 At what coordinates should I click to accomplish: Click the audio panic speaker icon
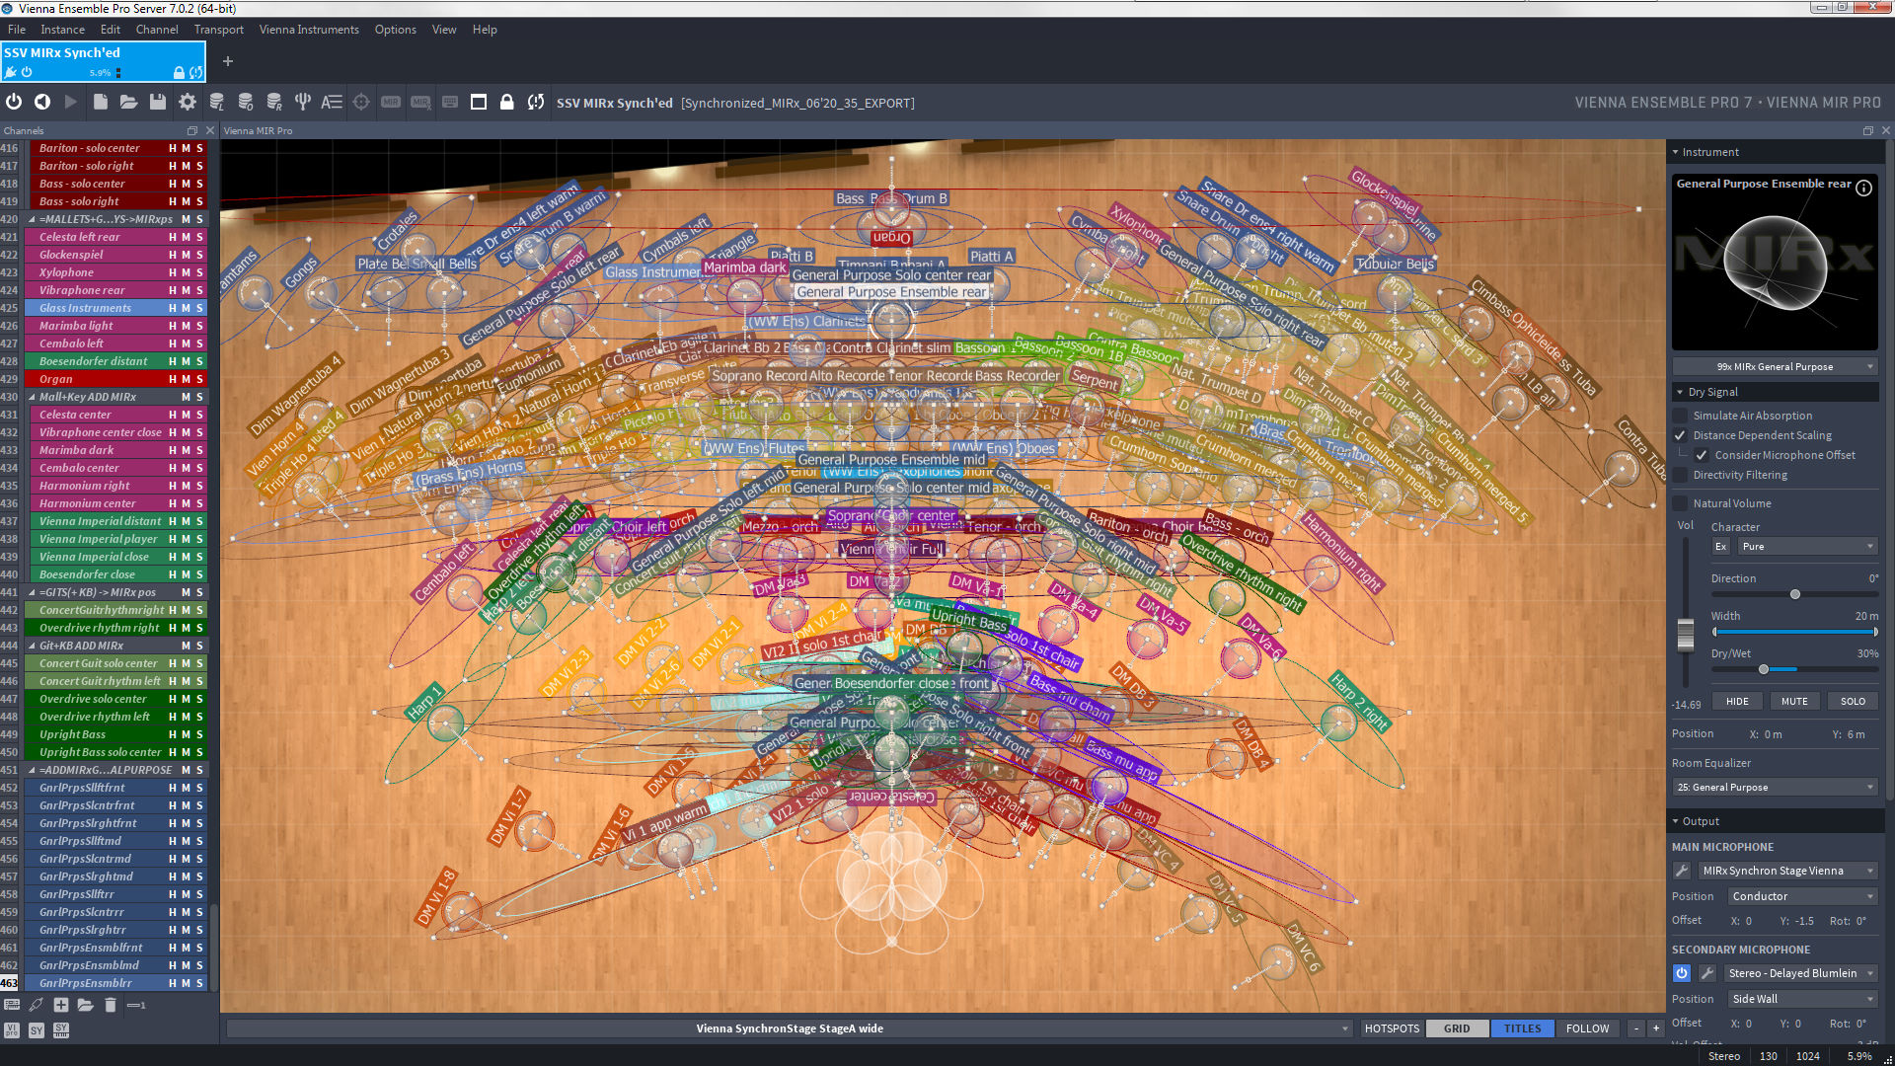tap(42, 102)
